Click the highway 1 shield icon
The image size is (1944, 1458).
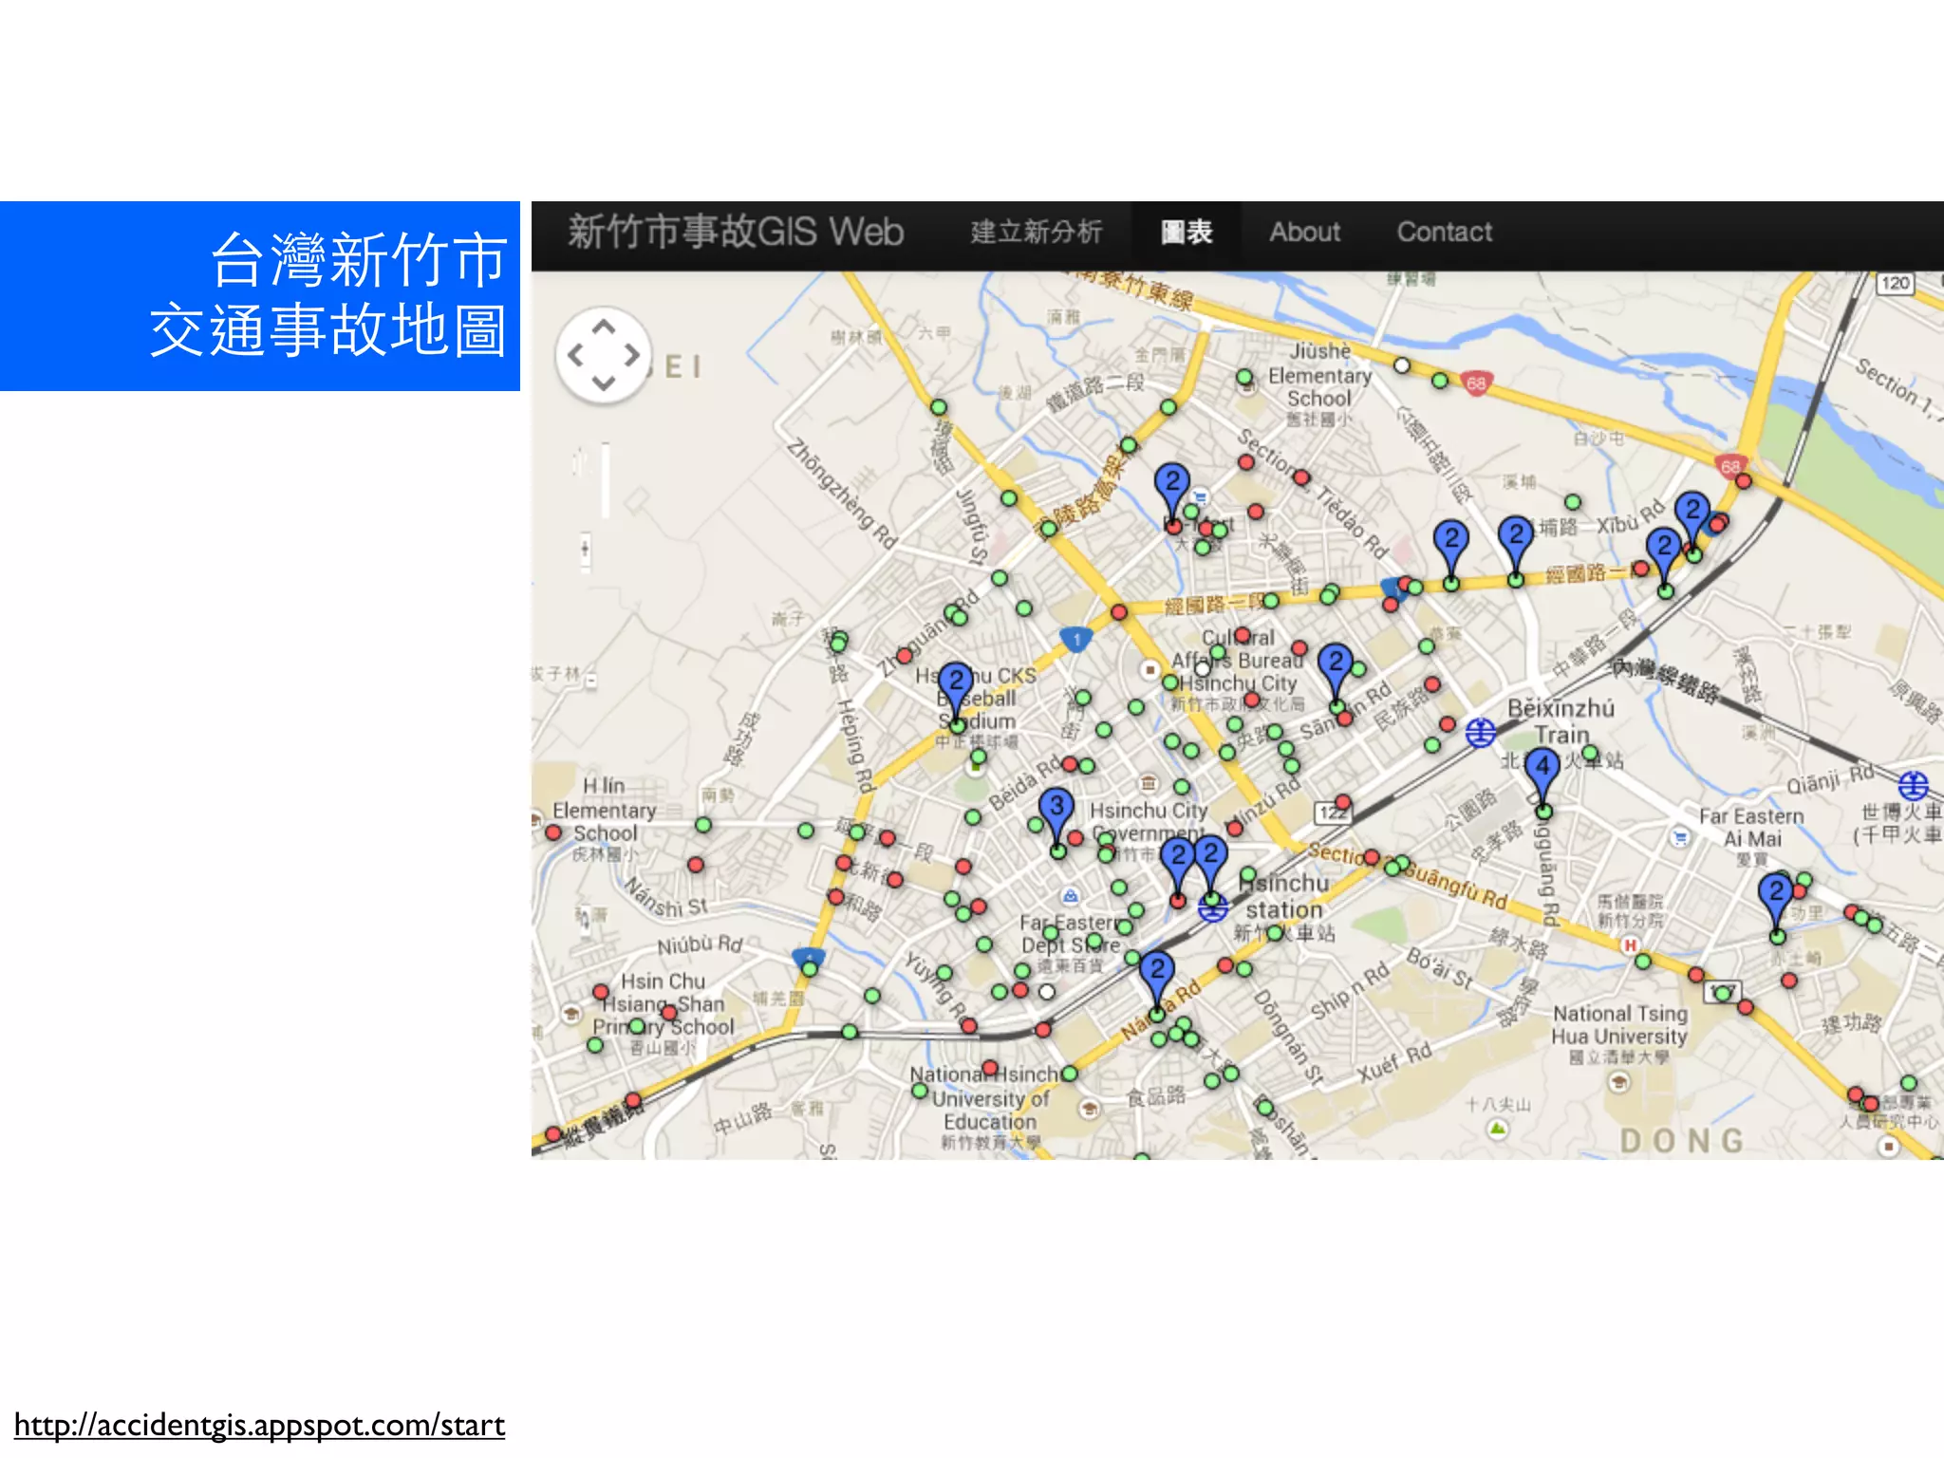[1075, 640]
